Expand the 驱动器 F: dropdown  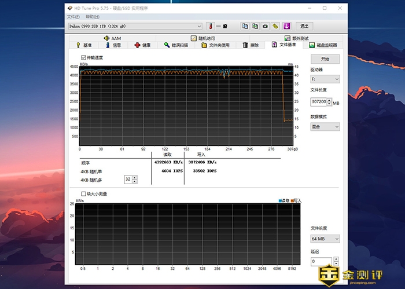pos(325,79)
